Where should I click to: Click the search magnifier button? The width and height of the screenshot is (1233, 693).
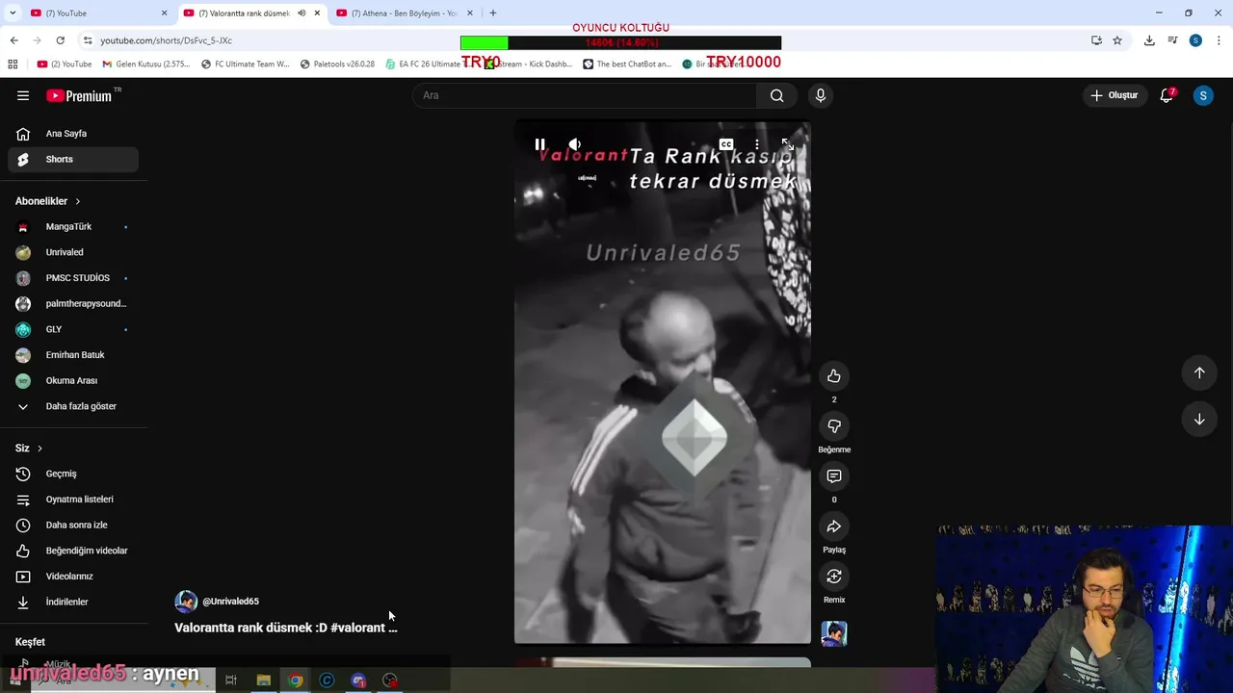coord(776,95)
